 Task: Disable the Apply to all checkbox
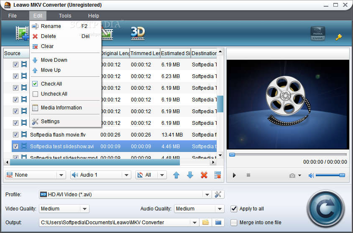234,209
